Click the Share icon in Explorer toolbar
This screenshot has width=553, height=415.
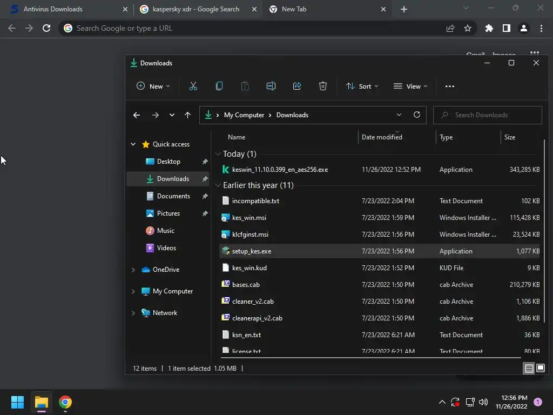(297, 86)
